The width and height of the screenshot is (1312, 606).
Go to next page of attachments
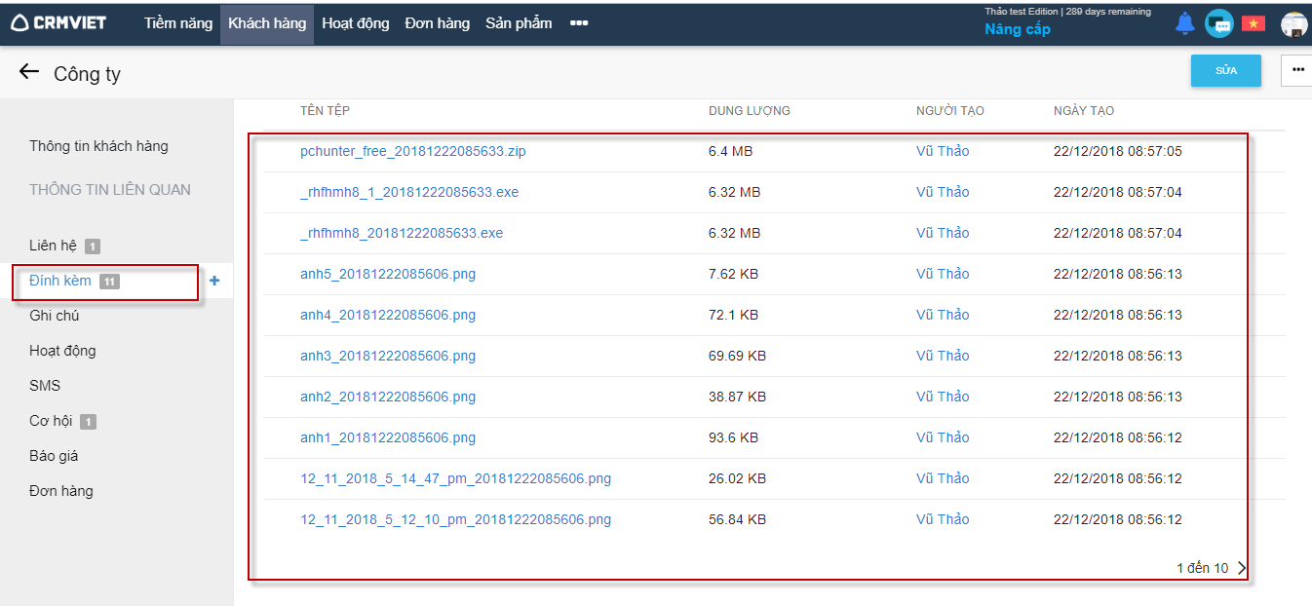tap(1242, 568)
